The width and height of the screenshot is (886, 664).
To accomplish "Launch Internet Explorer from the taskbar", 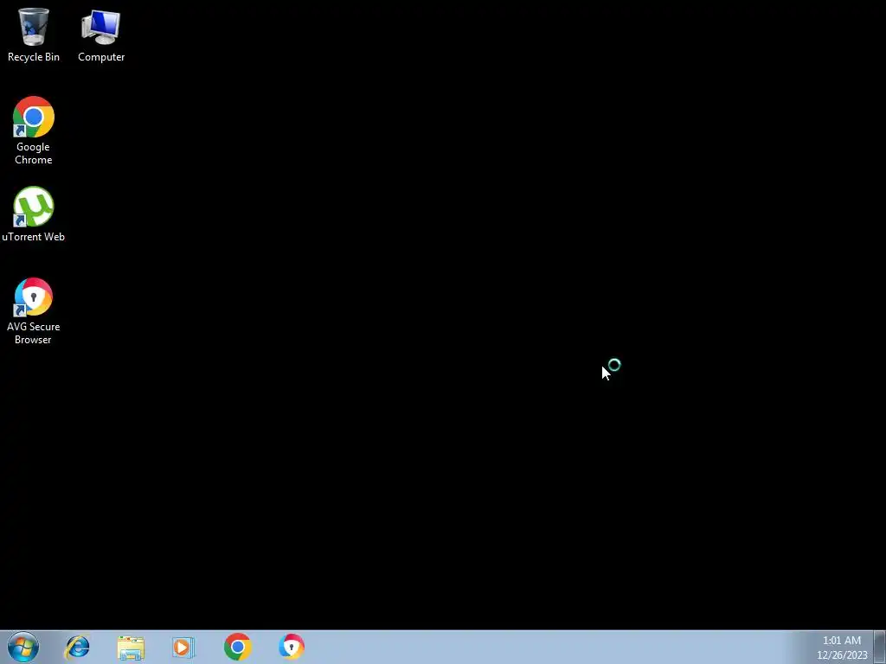I will pyautogui.click(x=77, y=647).
